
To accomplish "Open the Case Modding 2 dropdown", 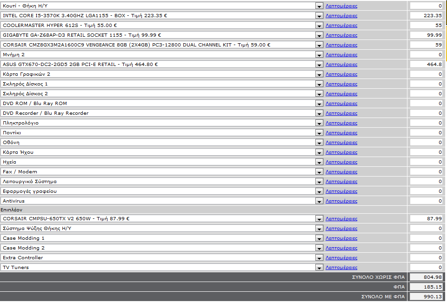I will coord(162,248).
